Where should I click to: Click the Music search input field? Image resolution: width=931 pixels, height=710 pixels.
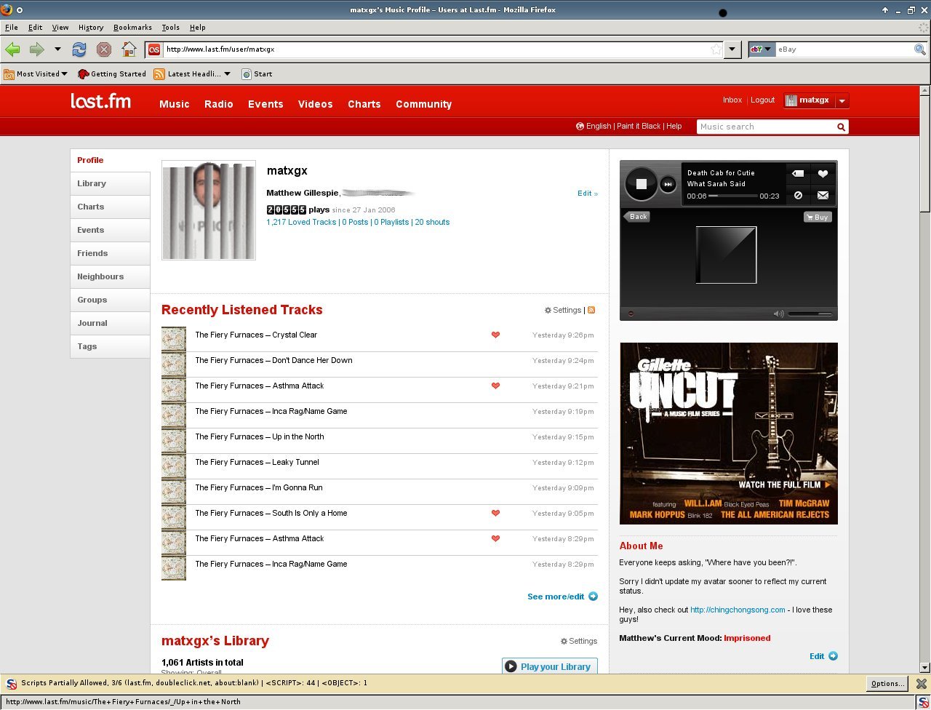(x=766, y=127)
